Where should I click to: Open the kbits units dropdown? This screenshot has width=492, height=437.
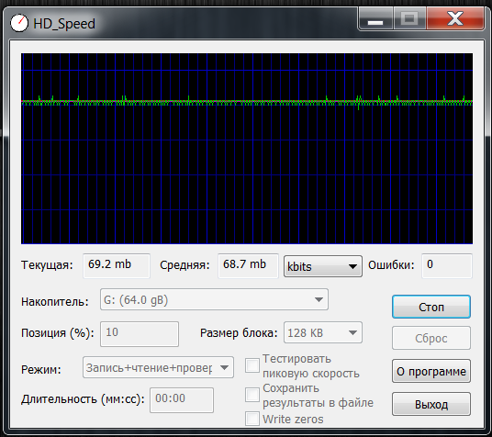[323, 266]
